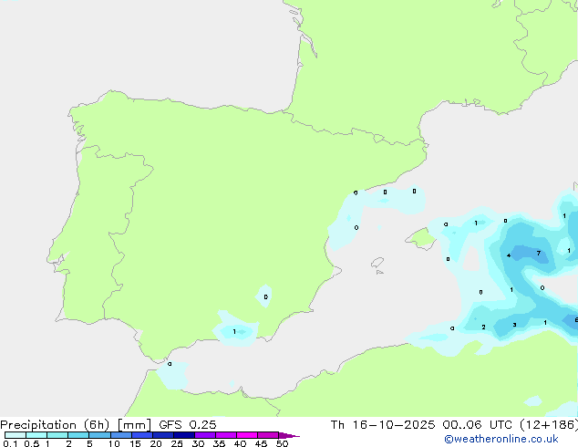578x447 pixels.
Task: Click the value "4" east of Mallorca
Action: tap(509, 255)
